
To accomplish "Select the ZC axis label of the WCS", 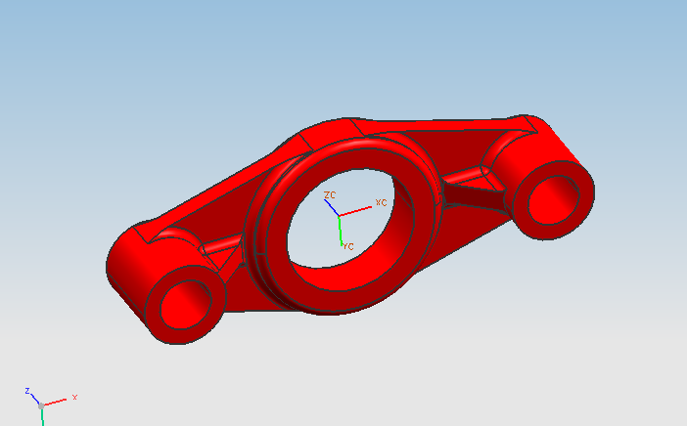I will [330, 195].
